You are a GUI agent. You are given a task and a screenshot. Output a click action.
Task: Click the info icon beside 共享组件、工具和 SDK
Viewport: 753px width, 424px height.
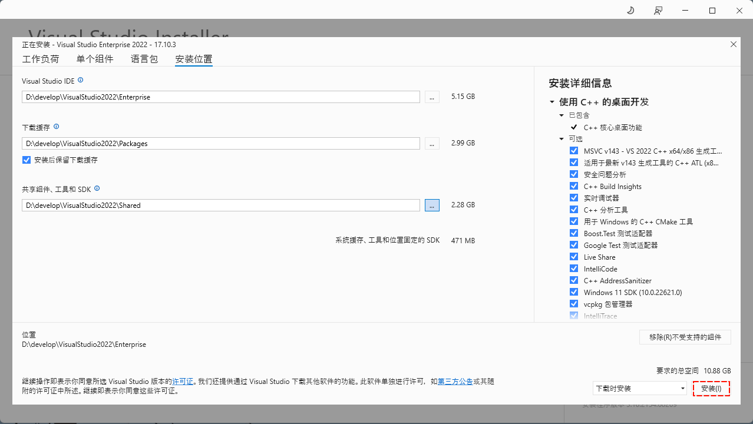pyautogui.click(x=97, y=188)
